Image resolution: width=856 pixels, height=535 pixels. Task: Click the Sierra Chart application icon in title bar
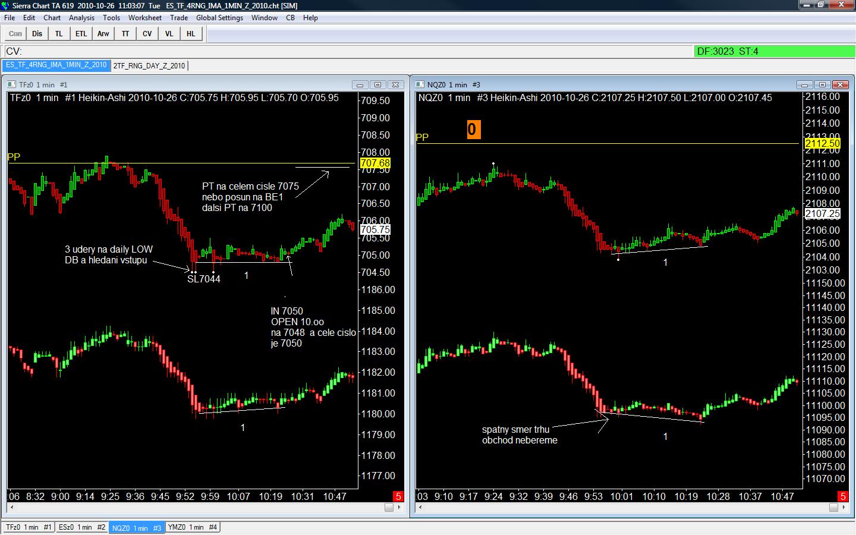point(6,5)
